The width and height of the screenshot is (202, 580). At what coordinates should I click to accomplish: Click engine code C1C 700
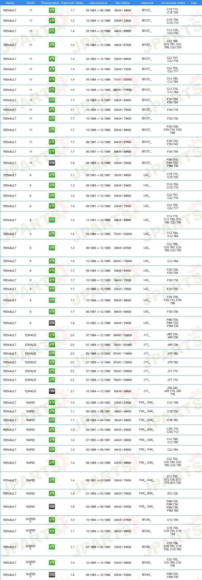[x=173, y=520]
